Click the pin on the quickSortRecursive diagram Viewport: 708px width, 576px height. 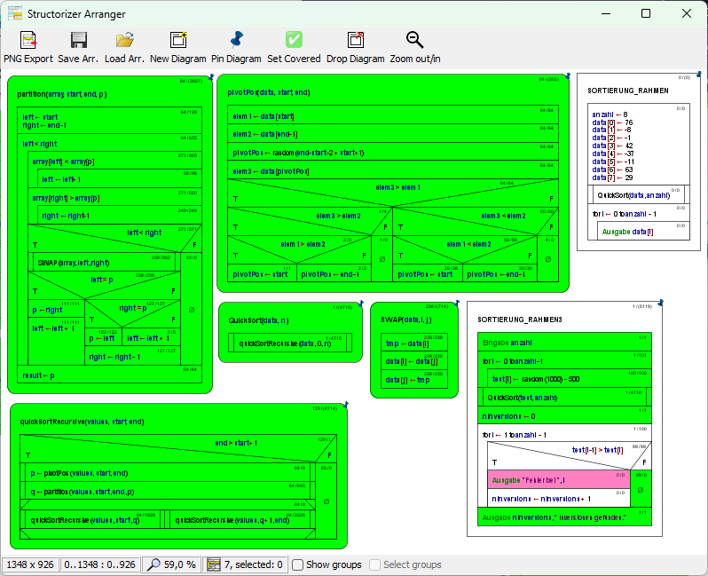tap(345, 406)
